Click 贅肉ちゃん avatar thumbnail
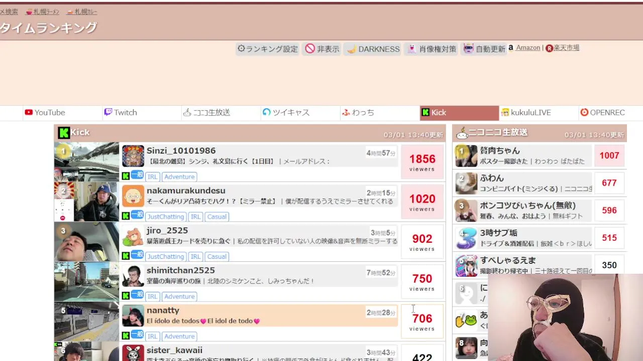643x361 pixels. [466, 156]
